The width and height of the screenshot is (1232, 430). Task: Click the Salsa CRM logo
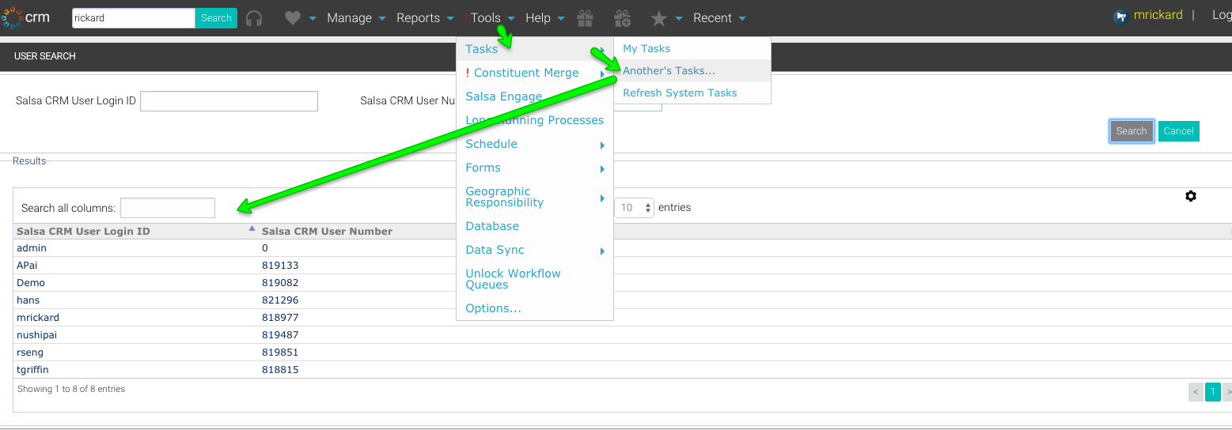click(27, 17)
